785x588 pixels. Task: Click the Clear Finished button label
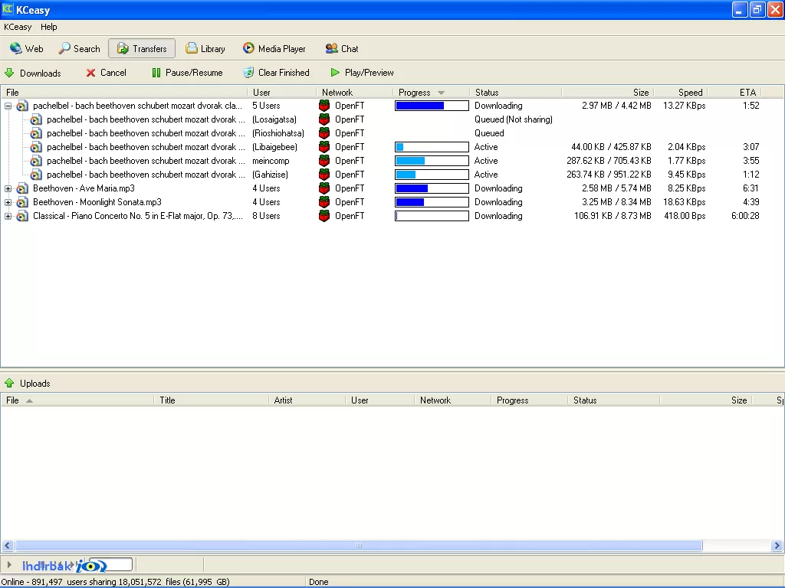284,73
